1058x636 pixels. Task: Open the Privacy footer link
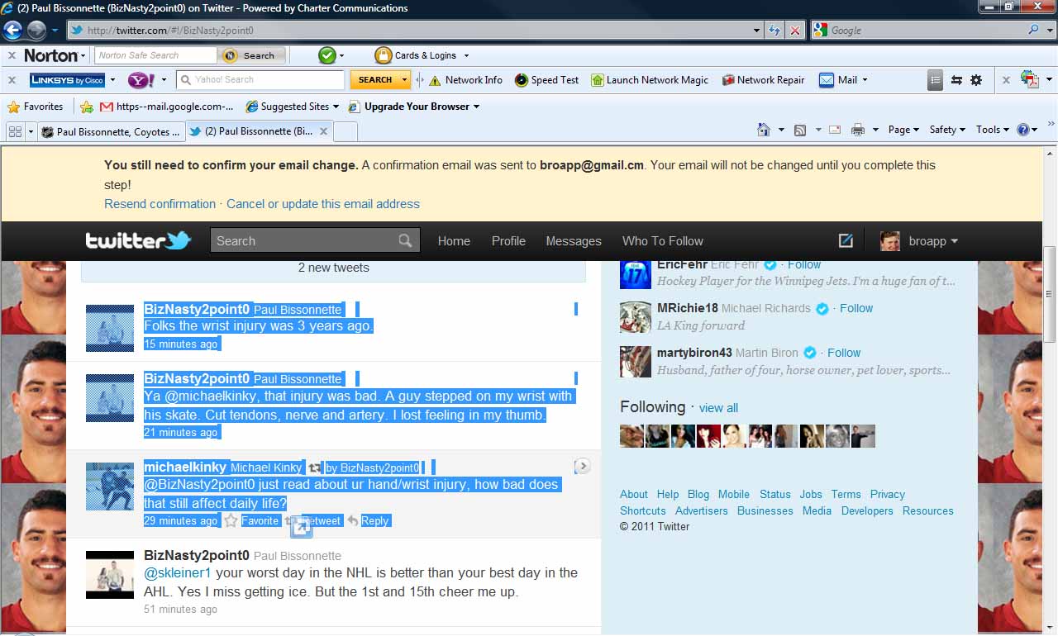pos(888,494)
